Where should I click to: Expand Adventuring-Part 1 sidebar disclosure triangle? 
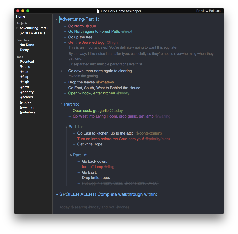point(17,28)
